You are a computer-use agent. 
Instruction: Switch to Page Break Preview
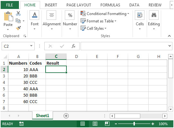107,124
